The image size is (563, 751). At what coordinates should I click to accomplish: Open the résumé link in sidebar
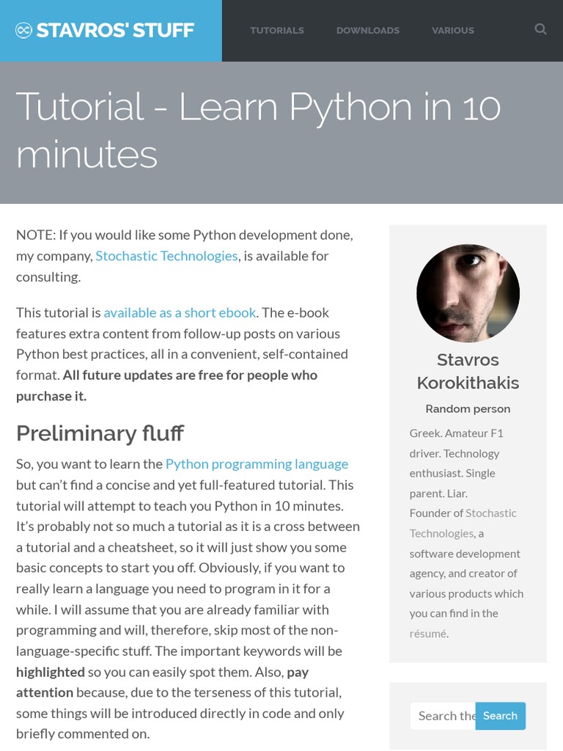(x=427, y=633)
